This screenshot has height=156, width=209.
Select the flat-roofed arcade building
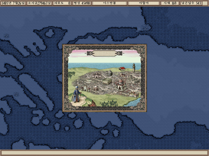[107, 81]
